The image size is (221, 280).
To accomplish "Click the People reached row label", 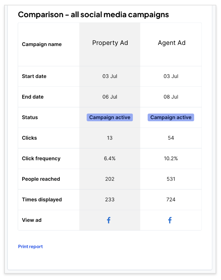I will coord(41,179).
